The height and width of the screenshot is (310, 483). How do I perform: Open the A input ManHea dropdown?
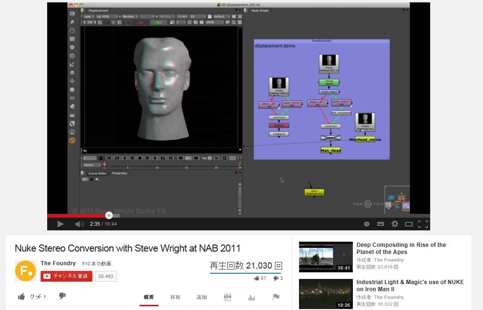pos(130,16)
